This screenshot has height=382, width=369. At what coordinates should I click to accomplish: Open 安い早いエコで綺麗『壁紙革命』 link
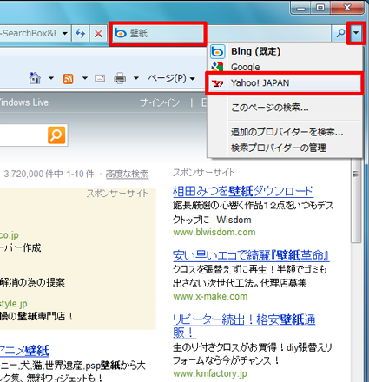pos(251,256)
